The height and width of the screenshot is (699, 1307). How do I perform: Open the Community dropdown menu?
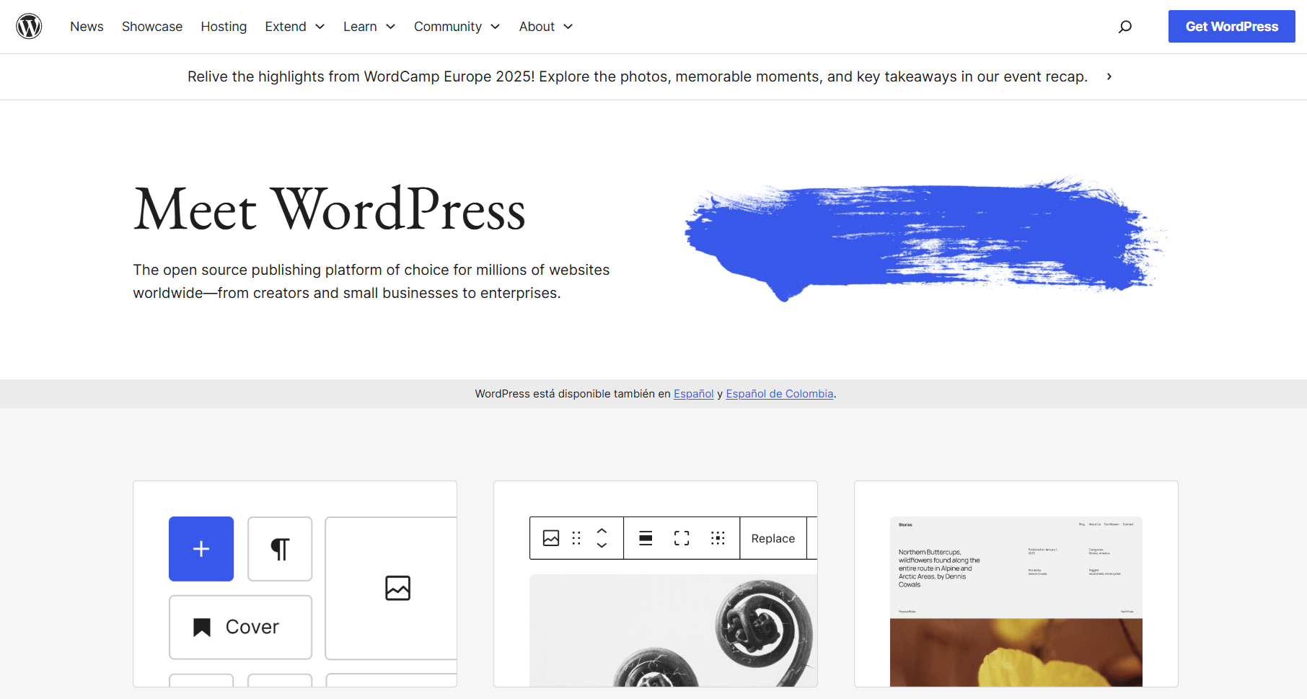click(x=457, y=27)
